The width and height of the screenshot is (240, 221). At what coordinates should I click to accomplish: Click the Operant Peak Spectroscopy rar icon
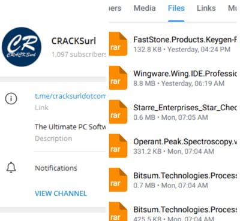coord(118,146)
